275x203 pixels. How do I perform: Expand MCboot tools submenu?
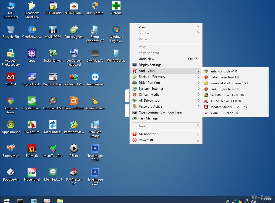pyautogui.click(x=166, y=134)
